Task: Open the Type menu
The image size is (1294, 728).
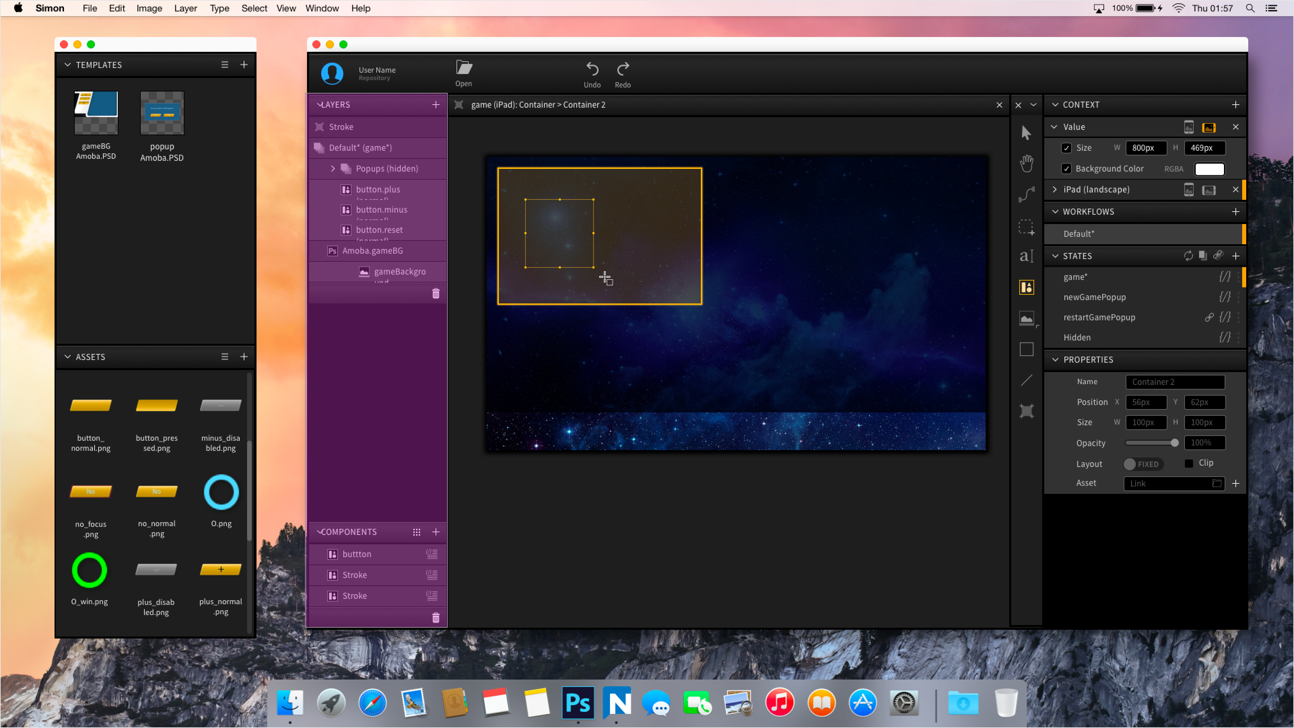Action: point(219,8)
